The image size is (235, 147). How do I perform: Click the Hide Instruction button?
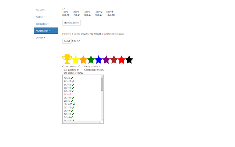pyautogui.click(x=72, y=23)
